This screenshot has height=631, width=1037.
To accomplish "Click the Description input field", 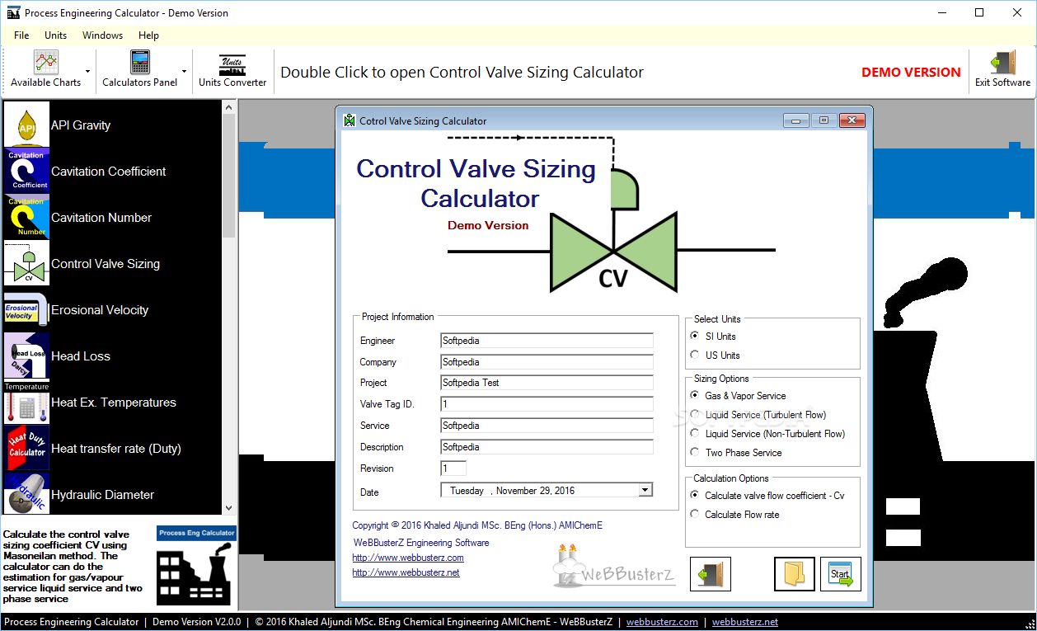I will tap(547, 447).
